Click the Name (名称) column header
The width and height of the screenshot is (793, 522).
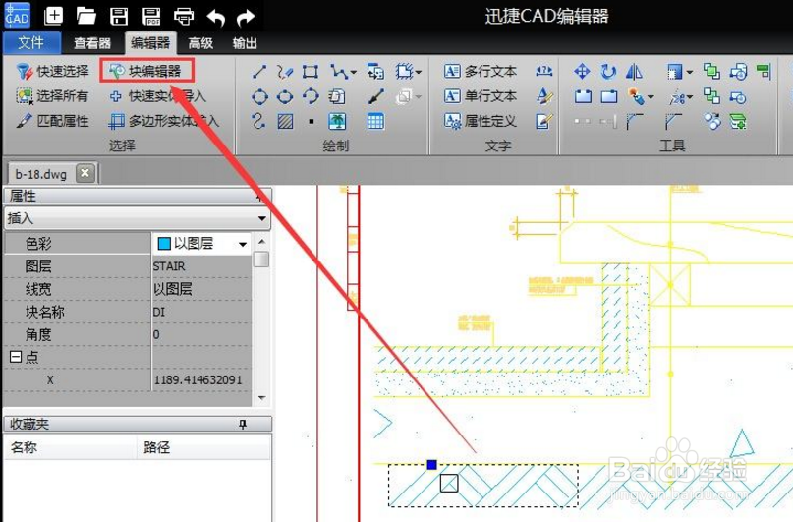(x=71, y=447)
